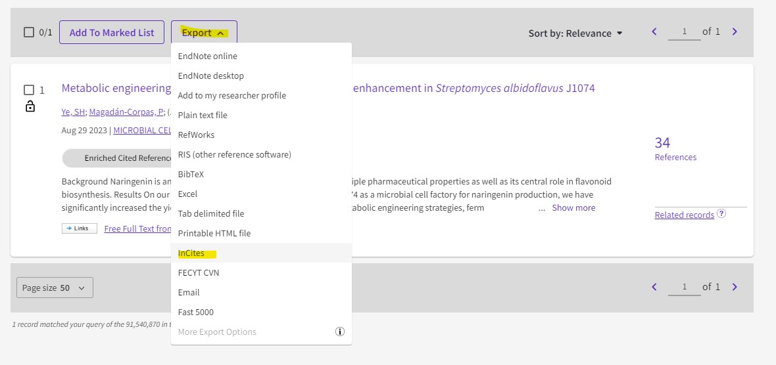Screen dimensions: 776x365
Task: Go to previous page arrow at top
Action: 654,32
